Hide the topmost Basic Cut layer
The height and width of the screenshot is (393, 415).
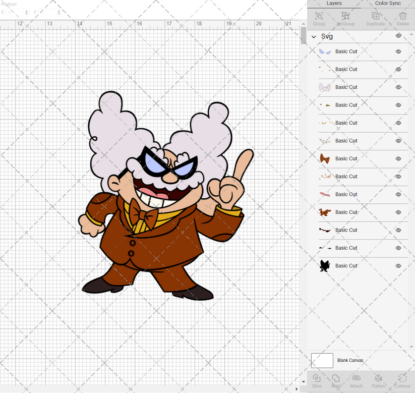398,51
